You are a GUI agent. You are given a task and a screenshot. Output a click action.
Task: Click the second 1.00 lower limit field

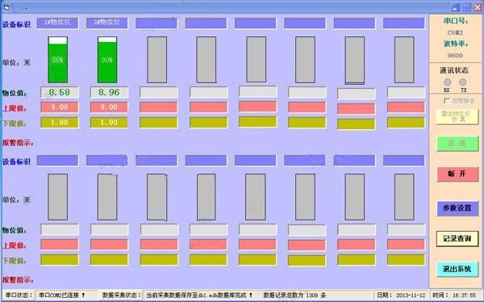click(x=109, y=123)
